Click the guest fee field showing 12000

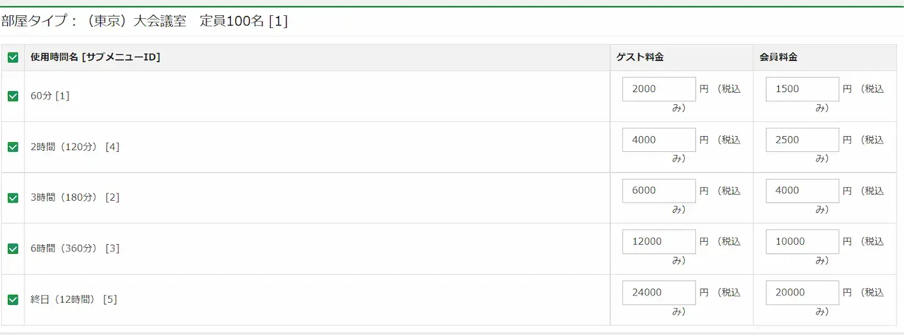659,242
